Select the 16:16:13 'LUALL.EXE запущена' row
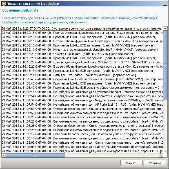 coord(82,71)
